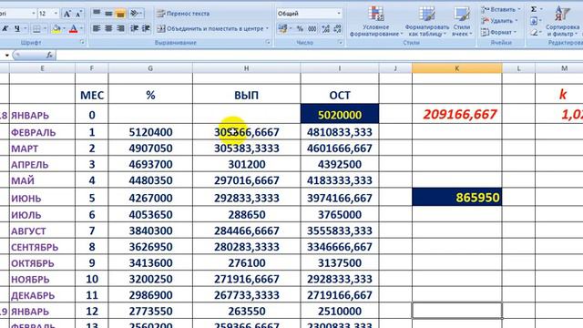Toggle Перенос текста (wrap text)
This screenshot has width=583, height=328.
coord(183,14)
